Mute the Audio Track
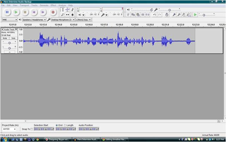Viewport: 226px width, 142px height. pos(5,38)
